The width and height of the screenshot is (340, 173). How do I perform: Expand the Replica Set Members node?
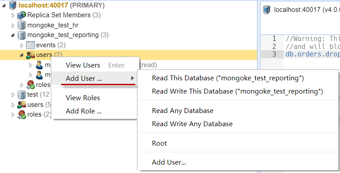pos(13,15)
